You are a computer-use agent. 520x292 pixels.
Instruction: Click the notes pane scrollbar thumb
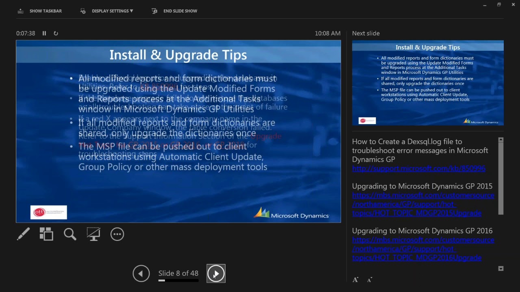point(500,178)
